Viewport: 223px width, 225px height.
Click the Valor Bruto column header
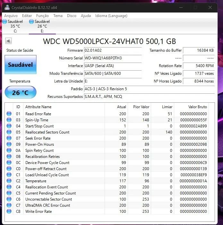pyautogui.click(x=192, y=107)
